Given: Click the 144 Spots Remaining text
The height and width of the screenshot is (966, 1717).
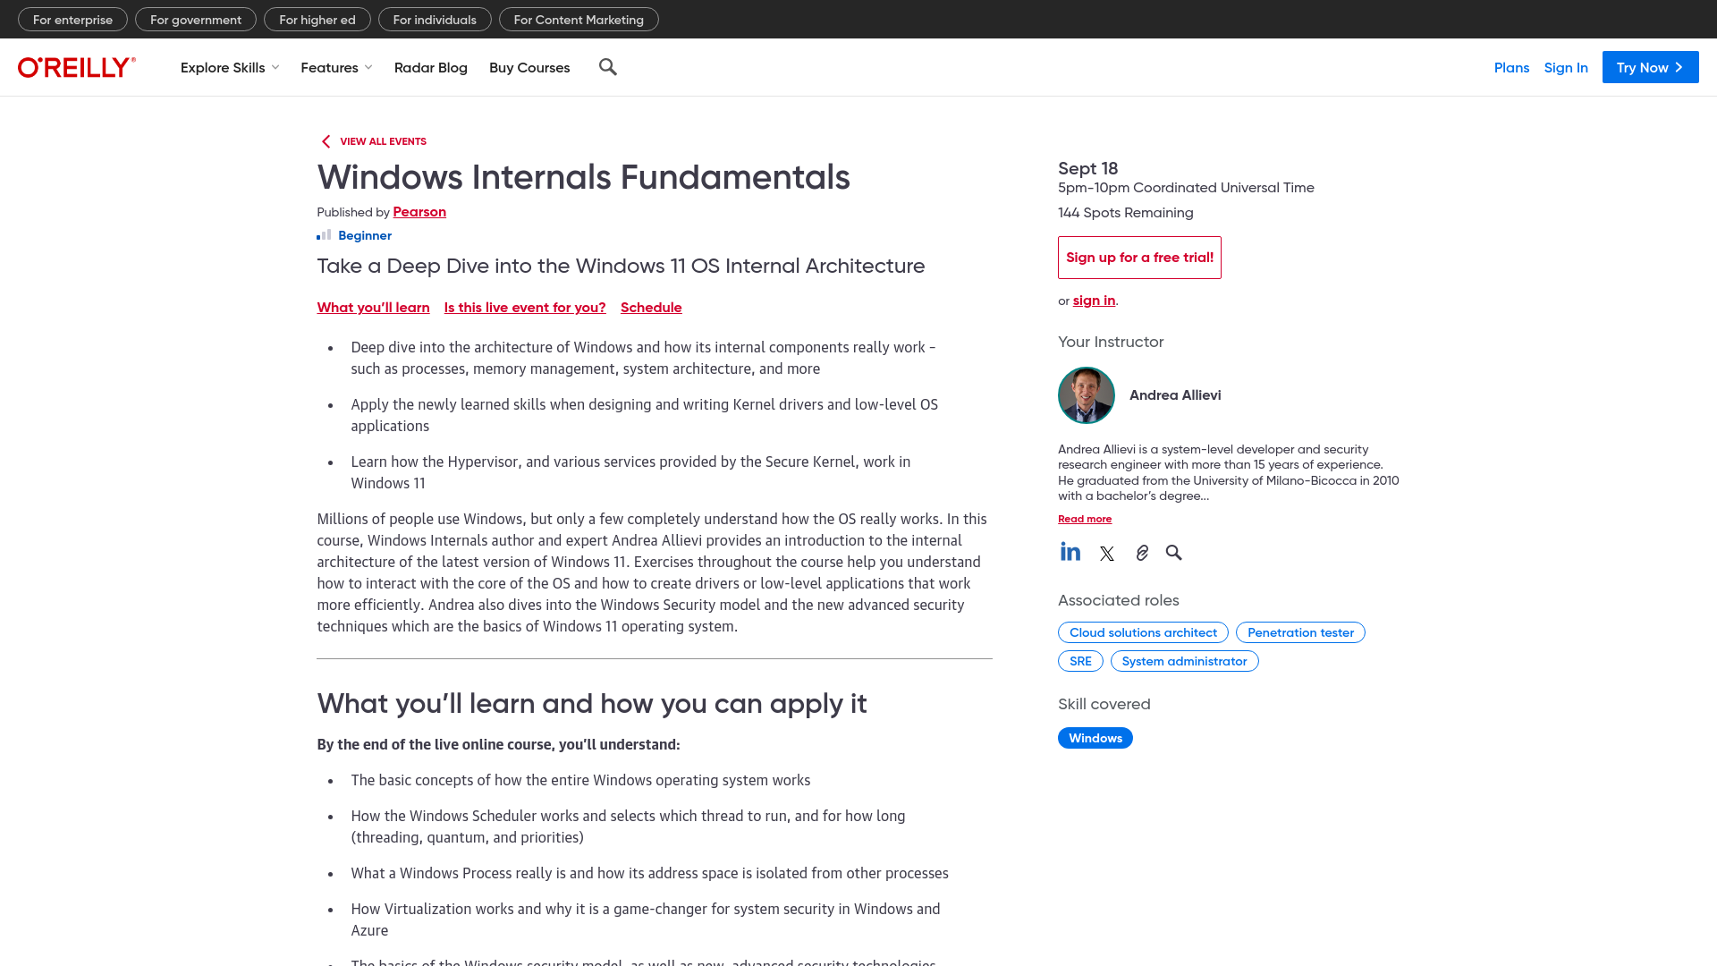Looking at the screenshot, I should [1125, 213].
